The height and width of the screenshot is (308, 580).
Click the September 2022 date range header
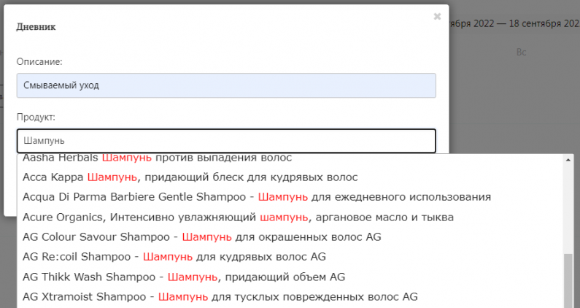(x=514, y=23)
